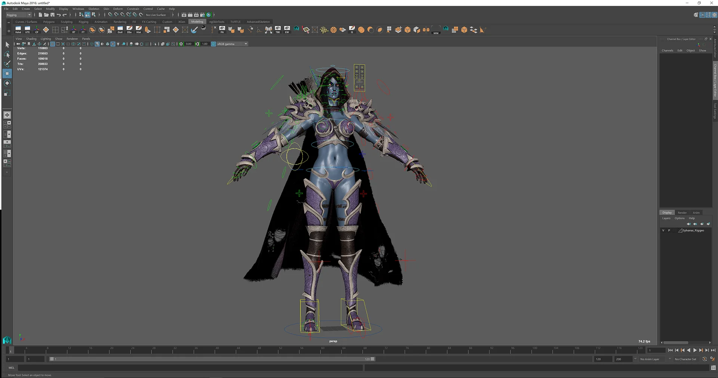Select the Paint selection tool
The width and height of the screenshot is (718, 378).
tap(7, 64)
